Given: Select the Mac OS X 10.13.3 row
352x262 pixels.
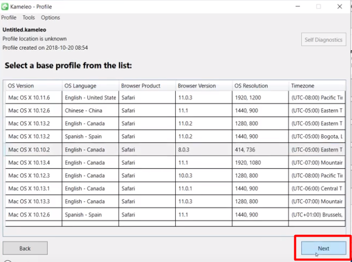Looking at the screenshot, I should [x=175, y=201].
